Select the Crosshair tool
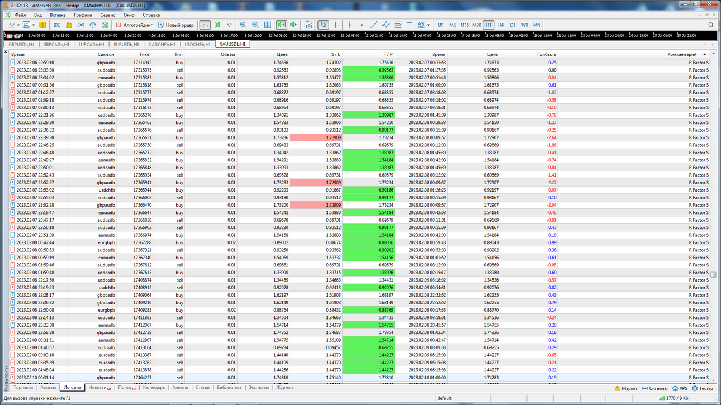 [335, 25]
